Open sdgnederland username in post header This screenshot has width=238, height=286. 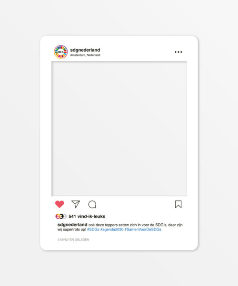[x=85, y=50]
